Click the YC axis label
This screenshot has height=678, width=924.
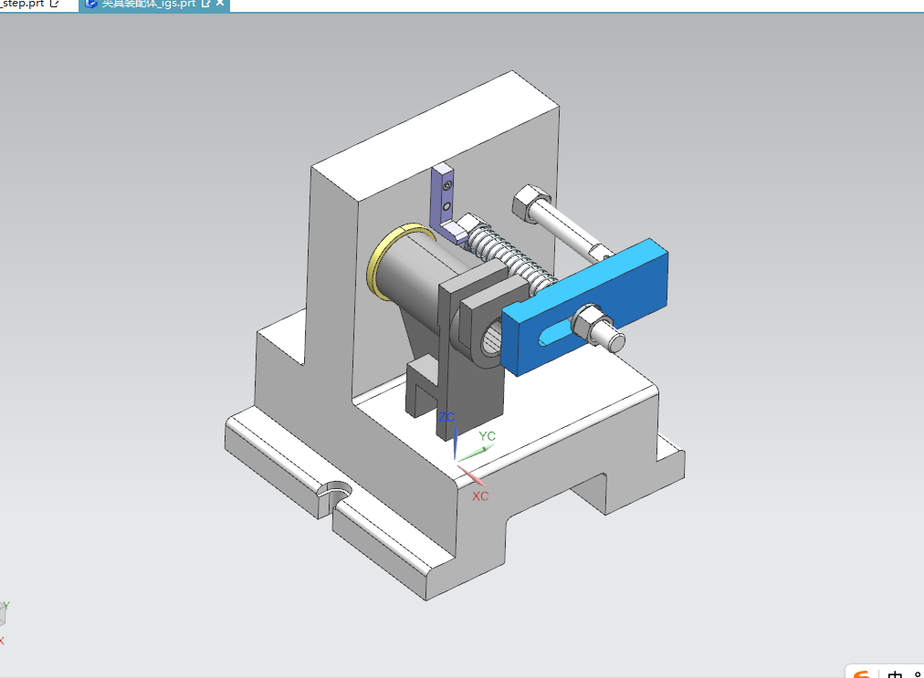487,436
